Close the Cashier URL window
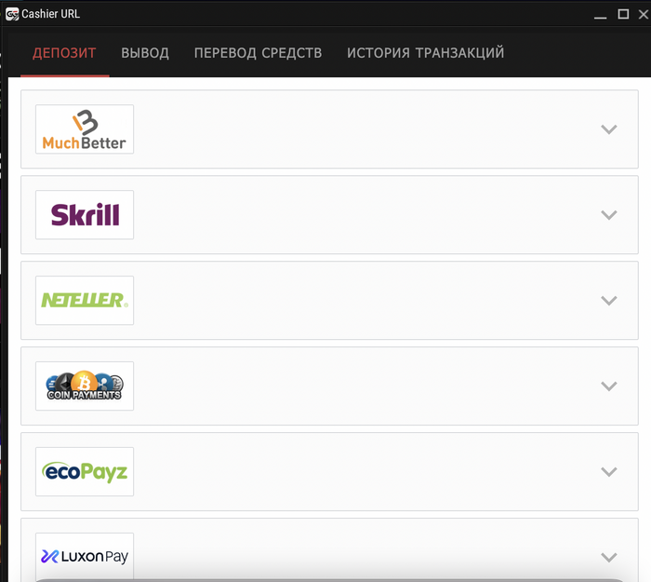Image resolution: width=651 pixels, height=582 pixels. click(x=644, y=14)
